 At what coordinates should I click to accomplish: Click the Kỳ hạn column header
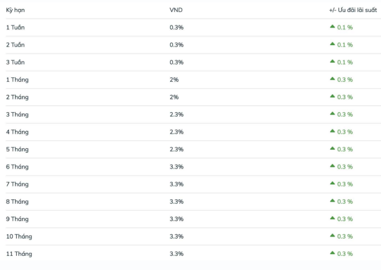15,10
